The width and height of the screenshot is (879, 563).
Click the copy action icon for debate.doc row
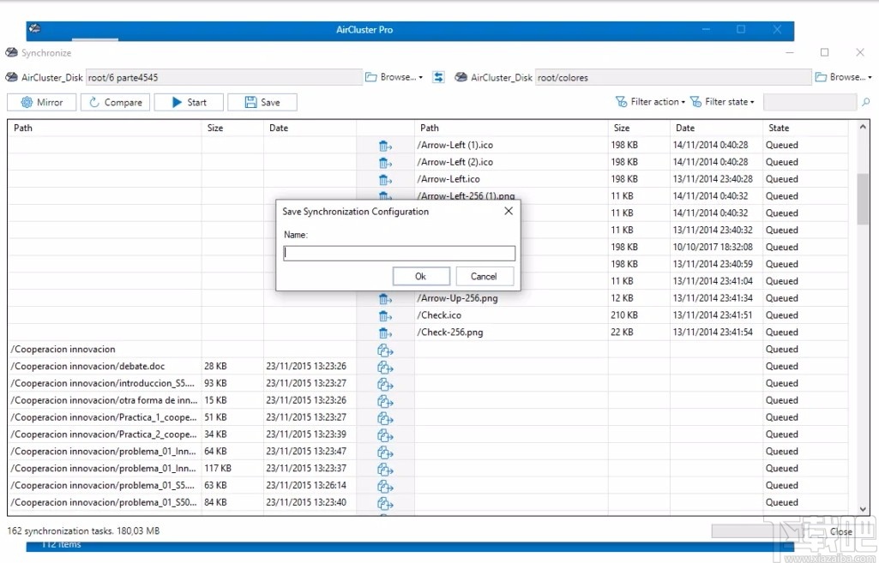tap(385, 368)
